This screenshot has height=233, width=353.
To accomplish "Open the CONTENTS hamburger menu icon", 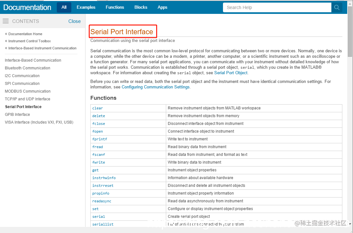I will [5, 21].
